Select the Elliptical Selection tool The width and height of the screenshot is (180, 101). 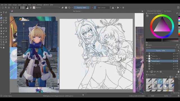point(4,40)
